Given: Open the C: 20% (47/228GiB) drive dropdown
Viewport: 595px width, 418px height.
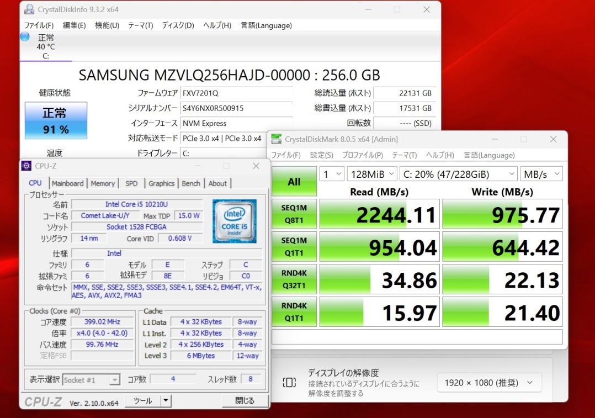Looking at the screenshot, I should (458, 174).
